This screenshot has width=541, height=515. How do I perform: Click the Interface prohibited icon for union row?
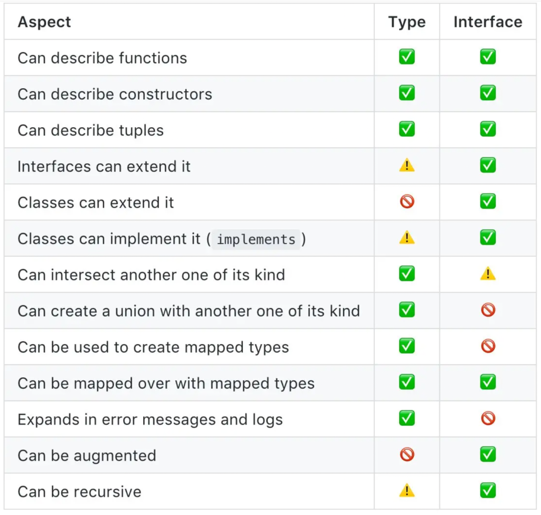(x=487, y=311)
